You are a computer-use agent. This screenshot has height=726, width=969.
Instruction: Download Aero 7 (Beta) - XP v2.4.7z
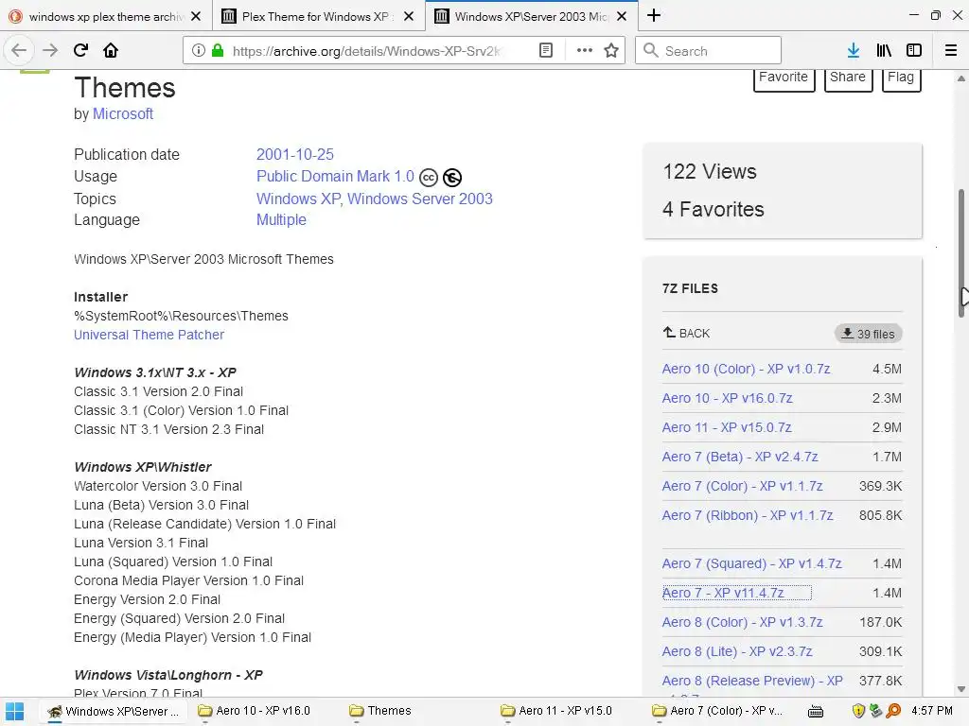coord(740,457)
